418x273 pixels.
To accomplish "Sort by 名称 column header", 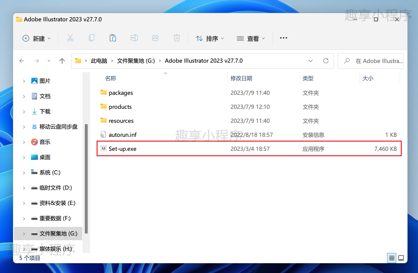I will click(x=111, y=78).
